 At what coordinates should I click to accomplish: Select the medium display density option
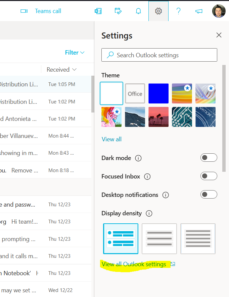(159, 239)
